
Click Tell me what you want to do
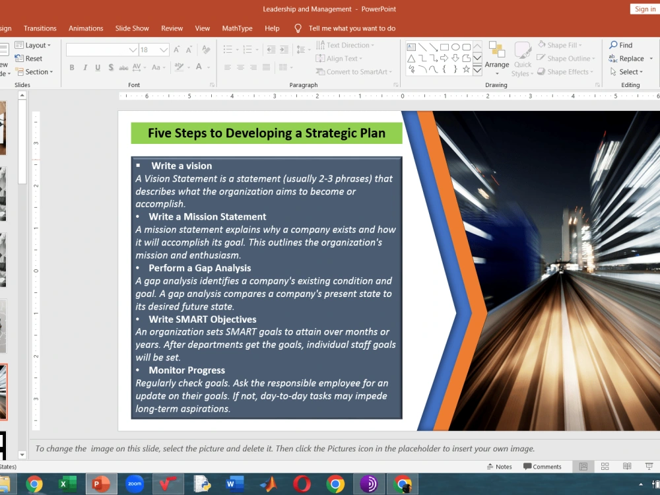352,28
